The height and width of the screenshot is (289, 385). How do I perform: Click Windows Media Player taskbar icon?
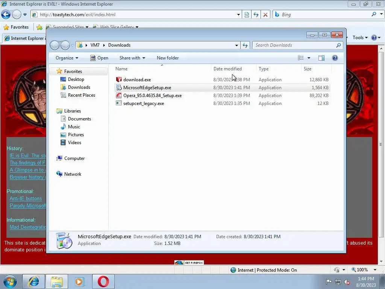click(x=79, y=281)
